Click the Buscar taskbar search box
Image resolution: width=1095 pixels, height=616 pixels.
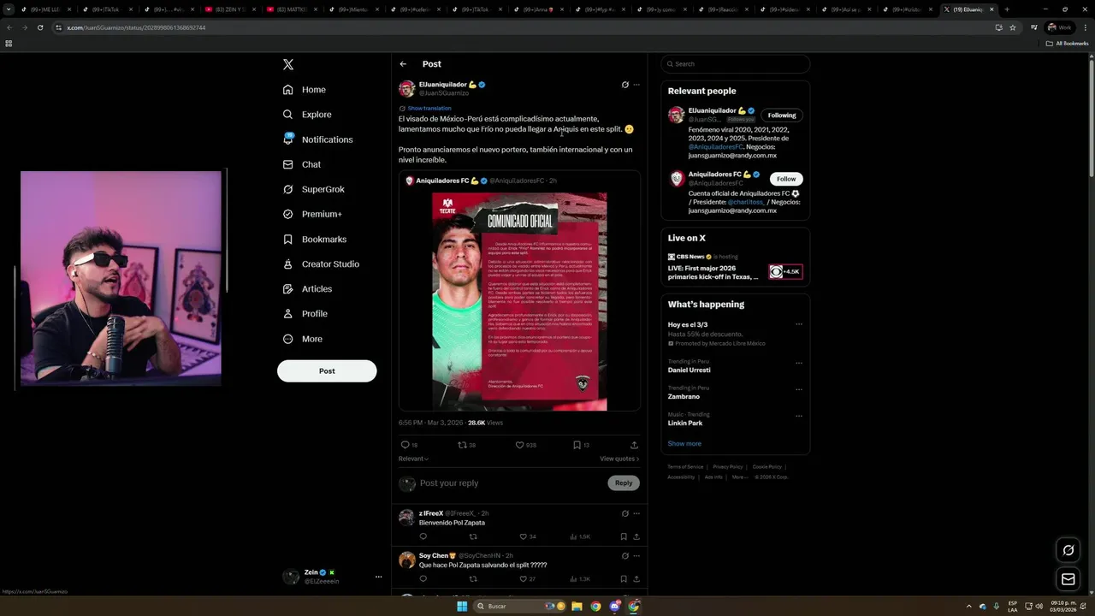coord(521,606)
